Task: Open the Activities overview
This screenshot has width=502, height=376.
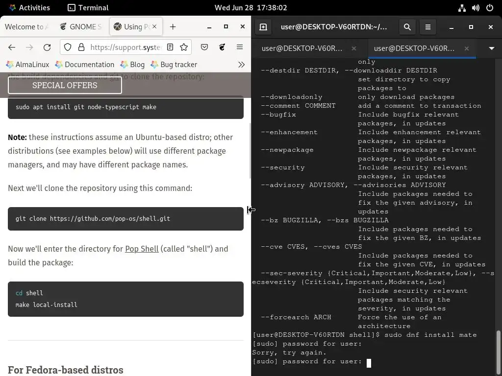Action: click(x=29, y=8)
